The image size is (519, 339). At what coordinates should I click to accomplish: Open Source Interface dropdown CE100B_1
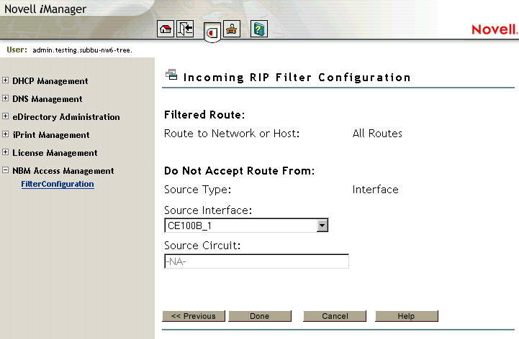point(246,226)
